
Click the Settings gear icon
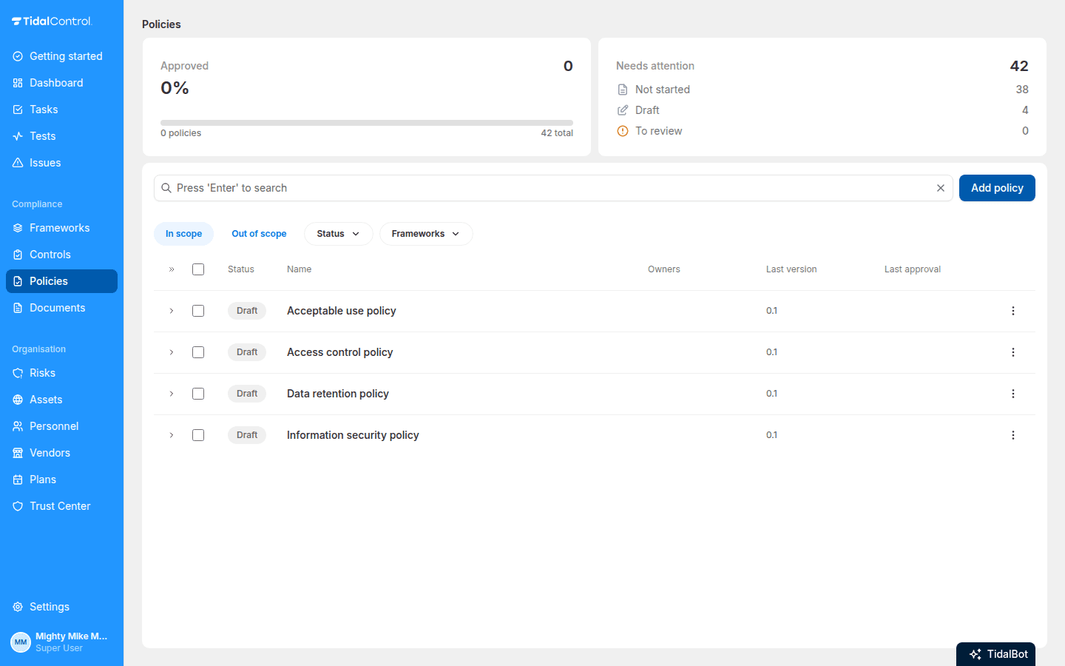tap(18, 607)
